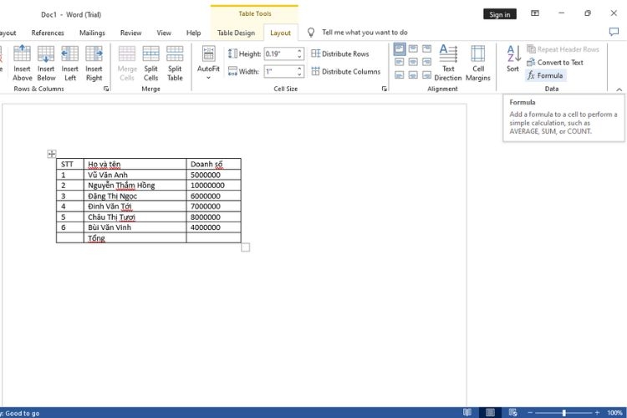
Task: Click the Sign in button
Action: click(499, 14)
